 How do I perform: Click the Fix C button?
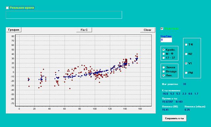84,30
